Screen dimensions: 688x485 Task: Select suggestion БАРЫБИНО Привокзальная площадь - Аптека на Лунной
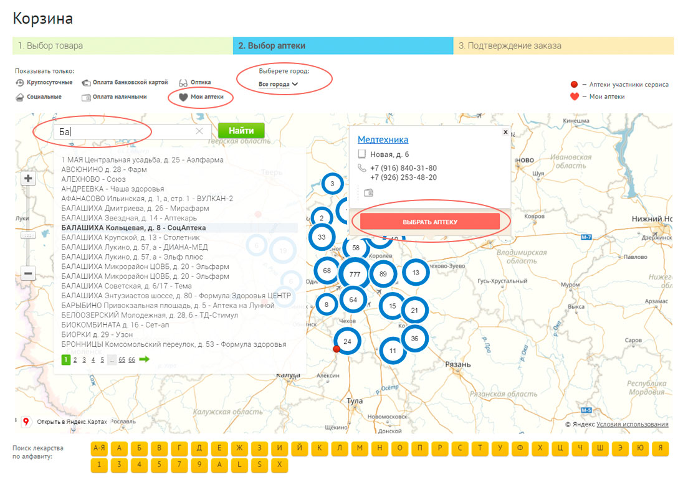[168, 306]
